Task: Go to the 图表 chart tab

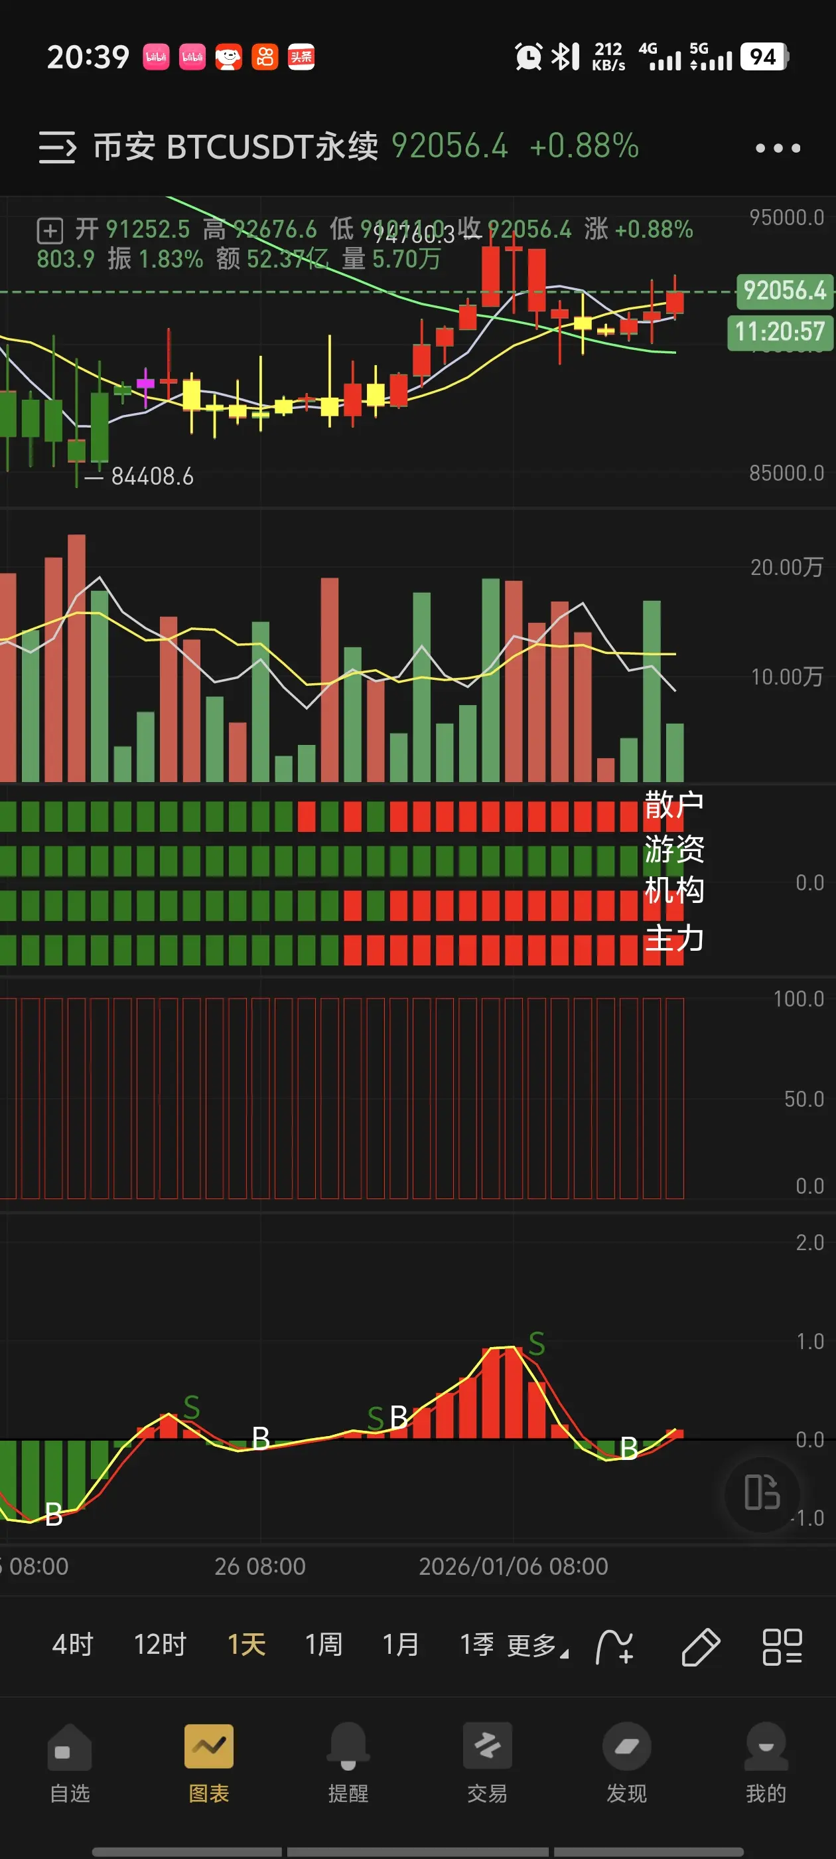Action: pyautogui.click(x=209, y=1764)
